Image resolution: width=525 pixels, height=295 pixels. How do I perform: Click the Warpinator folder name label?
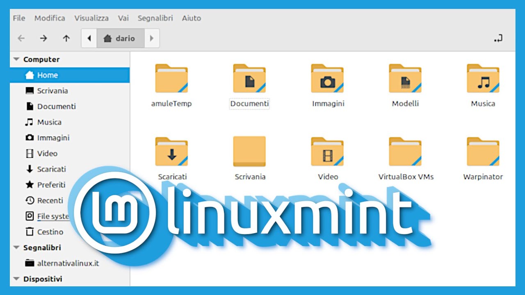click(x=483, y=177)
